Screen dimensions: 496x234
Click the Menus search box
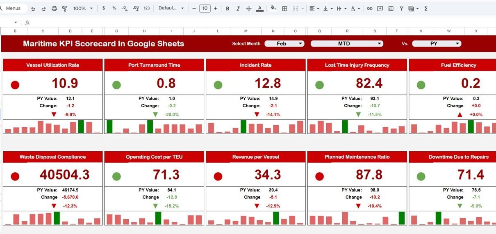tap(13, 9)
